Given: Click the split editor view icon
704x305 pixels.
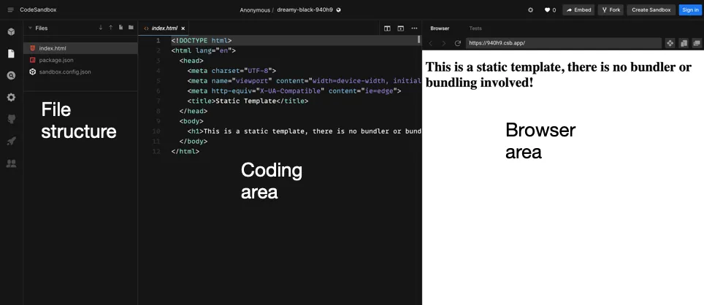Looking at the screenshot, I should (x=387, y=28).
